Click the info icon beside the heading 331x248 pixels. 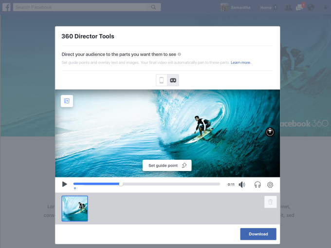[x=179, y=55]
